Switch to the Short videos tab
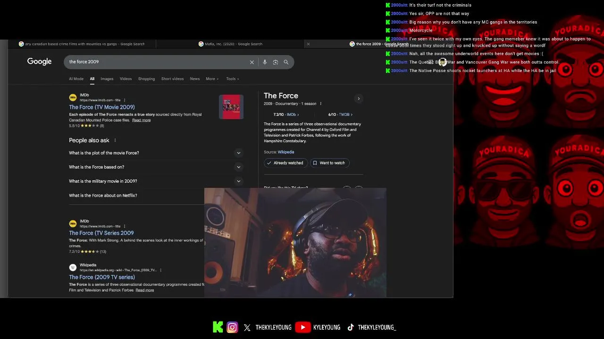Screen dimensions: 604x339 click(172, 79)
